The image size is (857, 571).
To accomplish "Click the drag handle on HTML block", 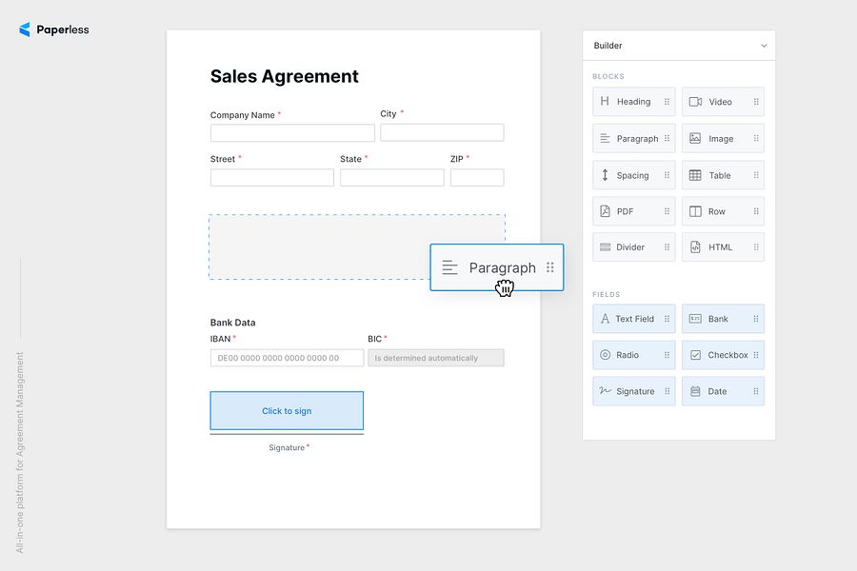I will [756, 247].
